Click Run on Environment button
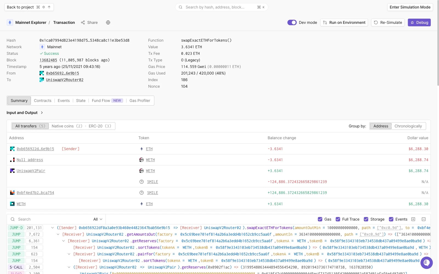The width and height of the screenshot is (439, 274). 344,22
